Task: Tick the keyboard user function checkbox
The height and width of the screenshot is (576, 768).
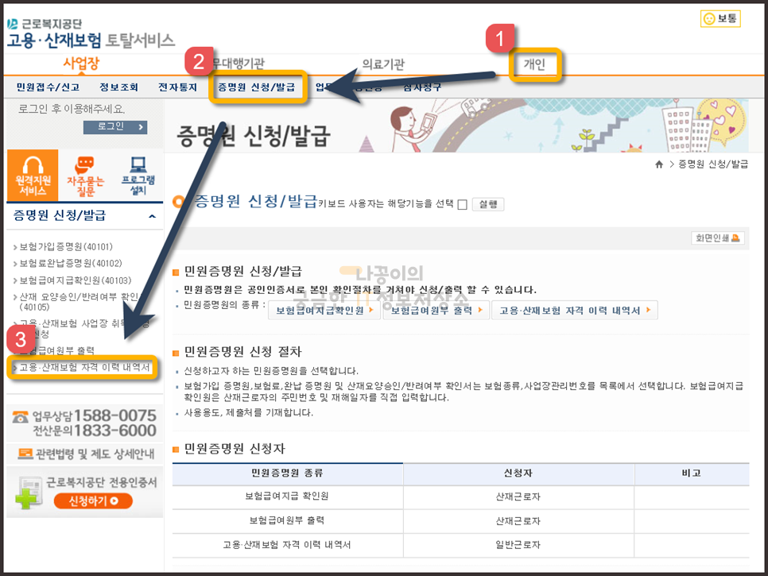Action: pyautogui.click(x=462, y=204)
